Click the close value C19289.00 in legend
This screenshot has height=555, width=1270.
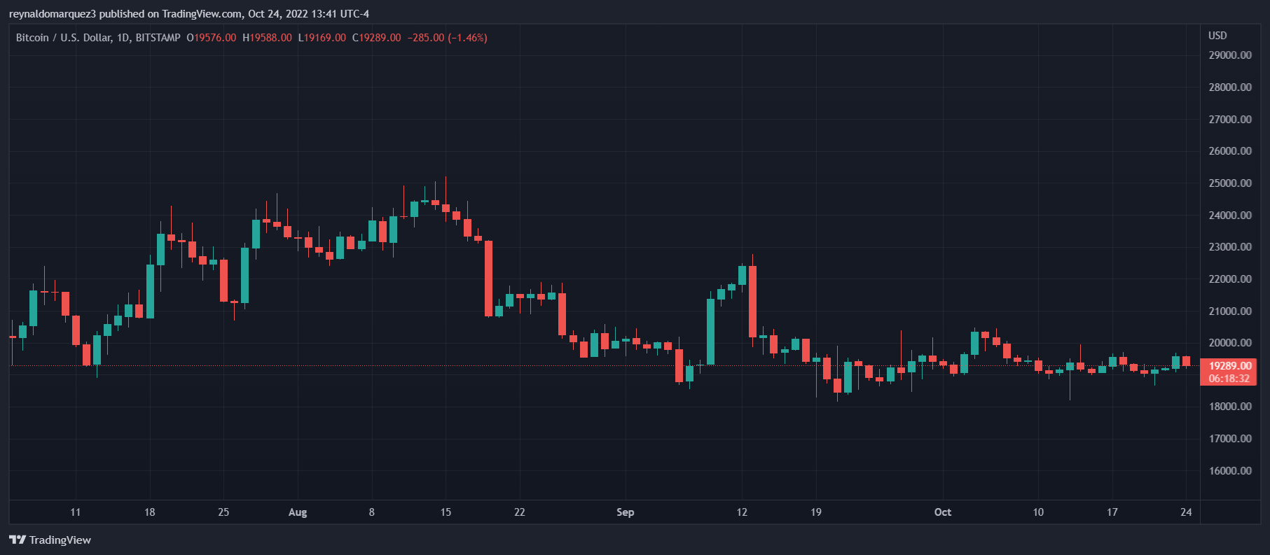pyautogui.click(x=377, y=38)
